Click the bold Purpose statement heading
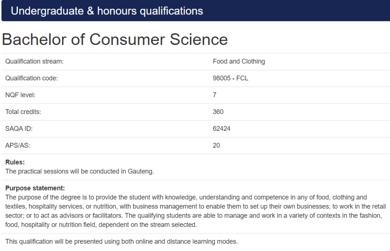 (x=35, y=188)
